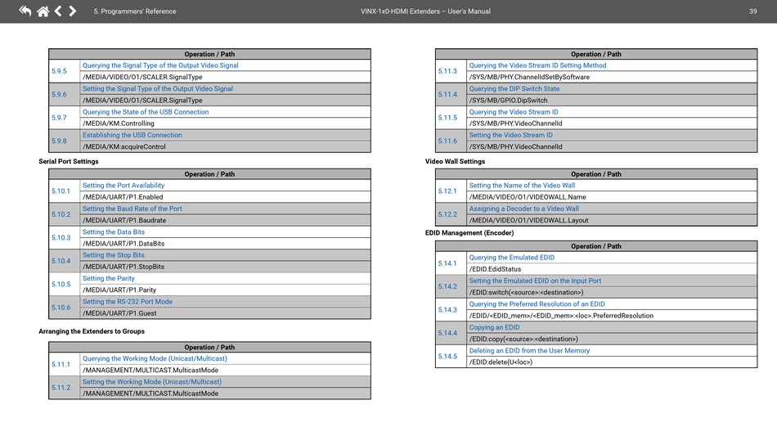The height and width of the screenshot is (436, 777).
Task: Select the Serial Port Settings heading
Action: click(69, 161)
